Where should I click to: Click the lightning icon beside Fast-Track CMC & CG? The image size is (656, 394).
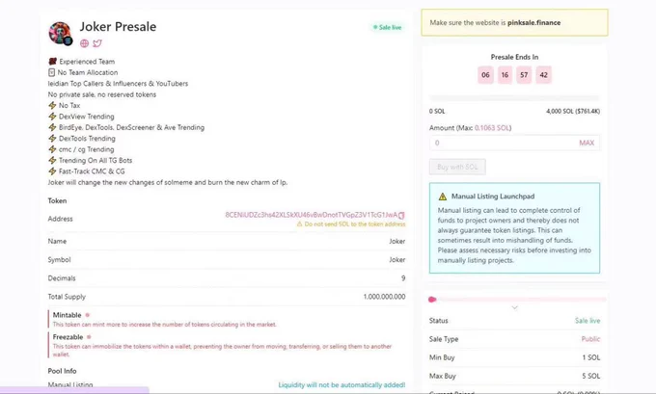(x=52, y=171)
